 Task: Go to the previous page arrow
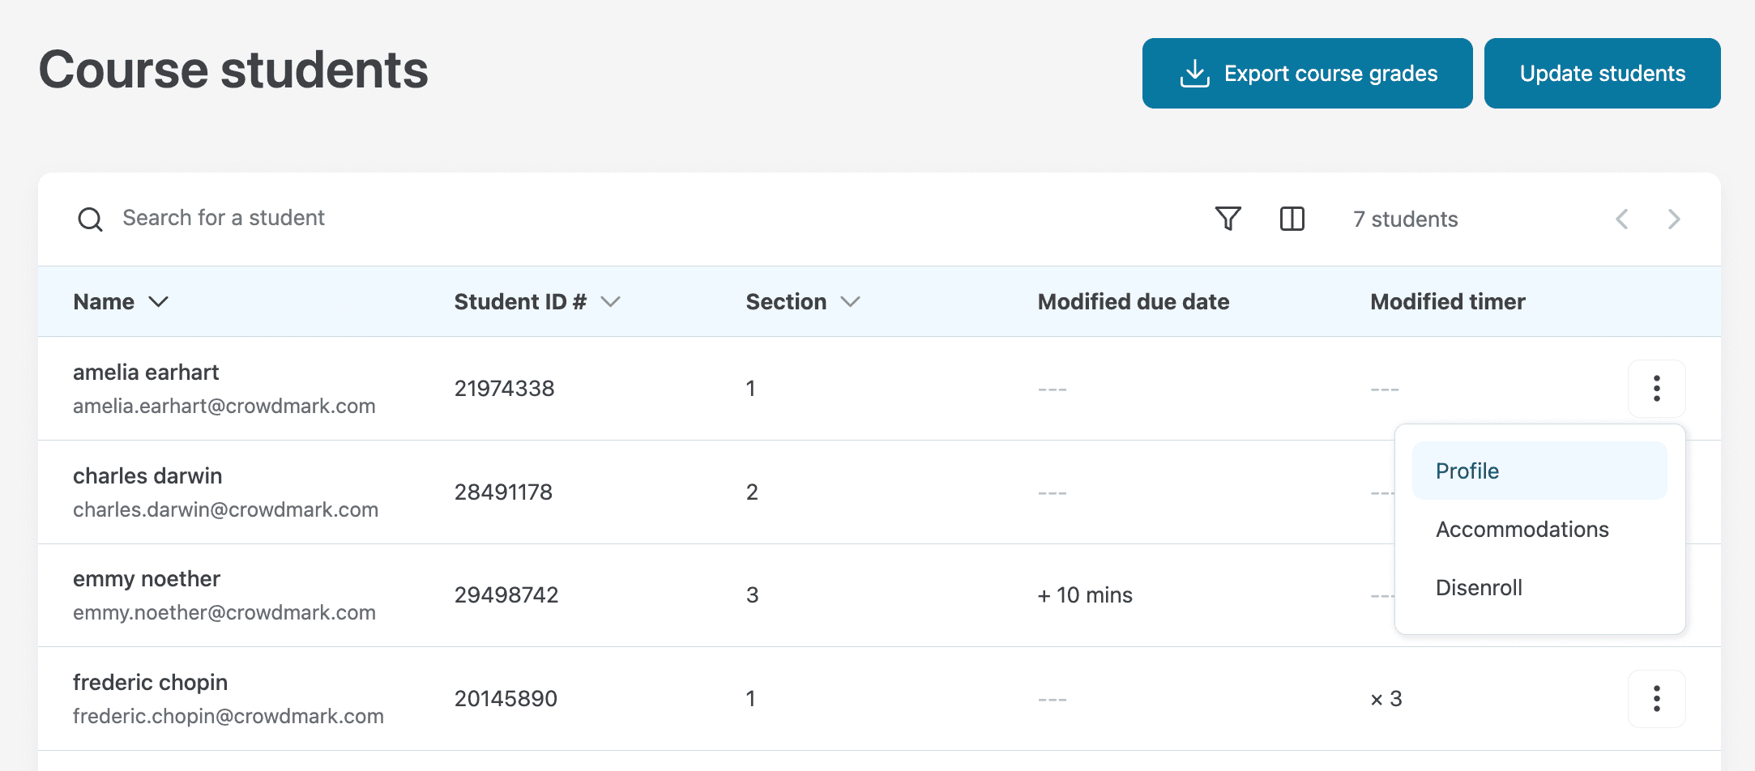(1621, 219)
